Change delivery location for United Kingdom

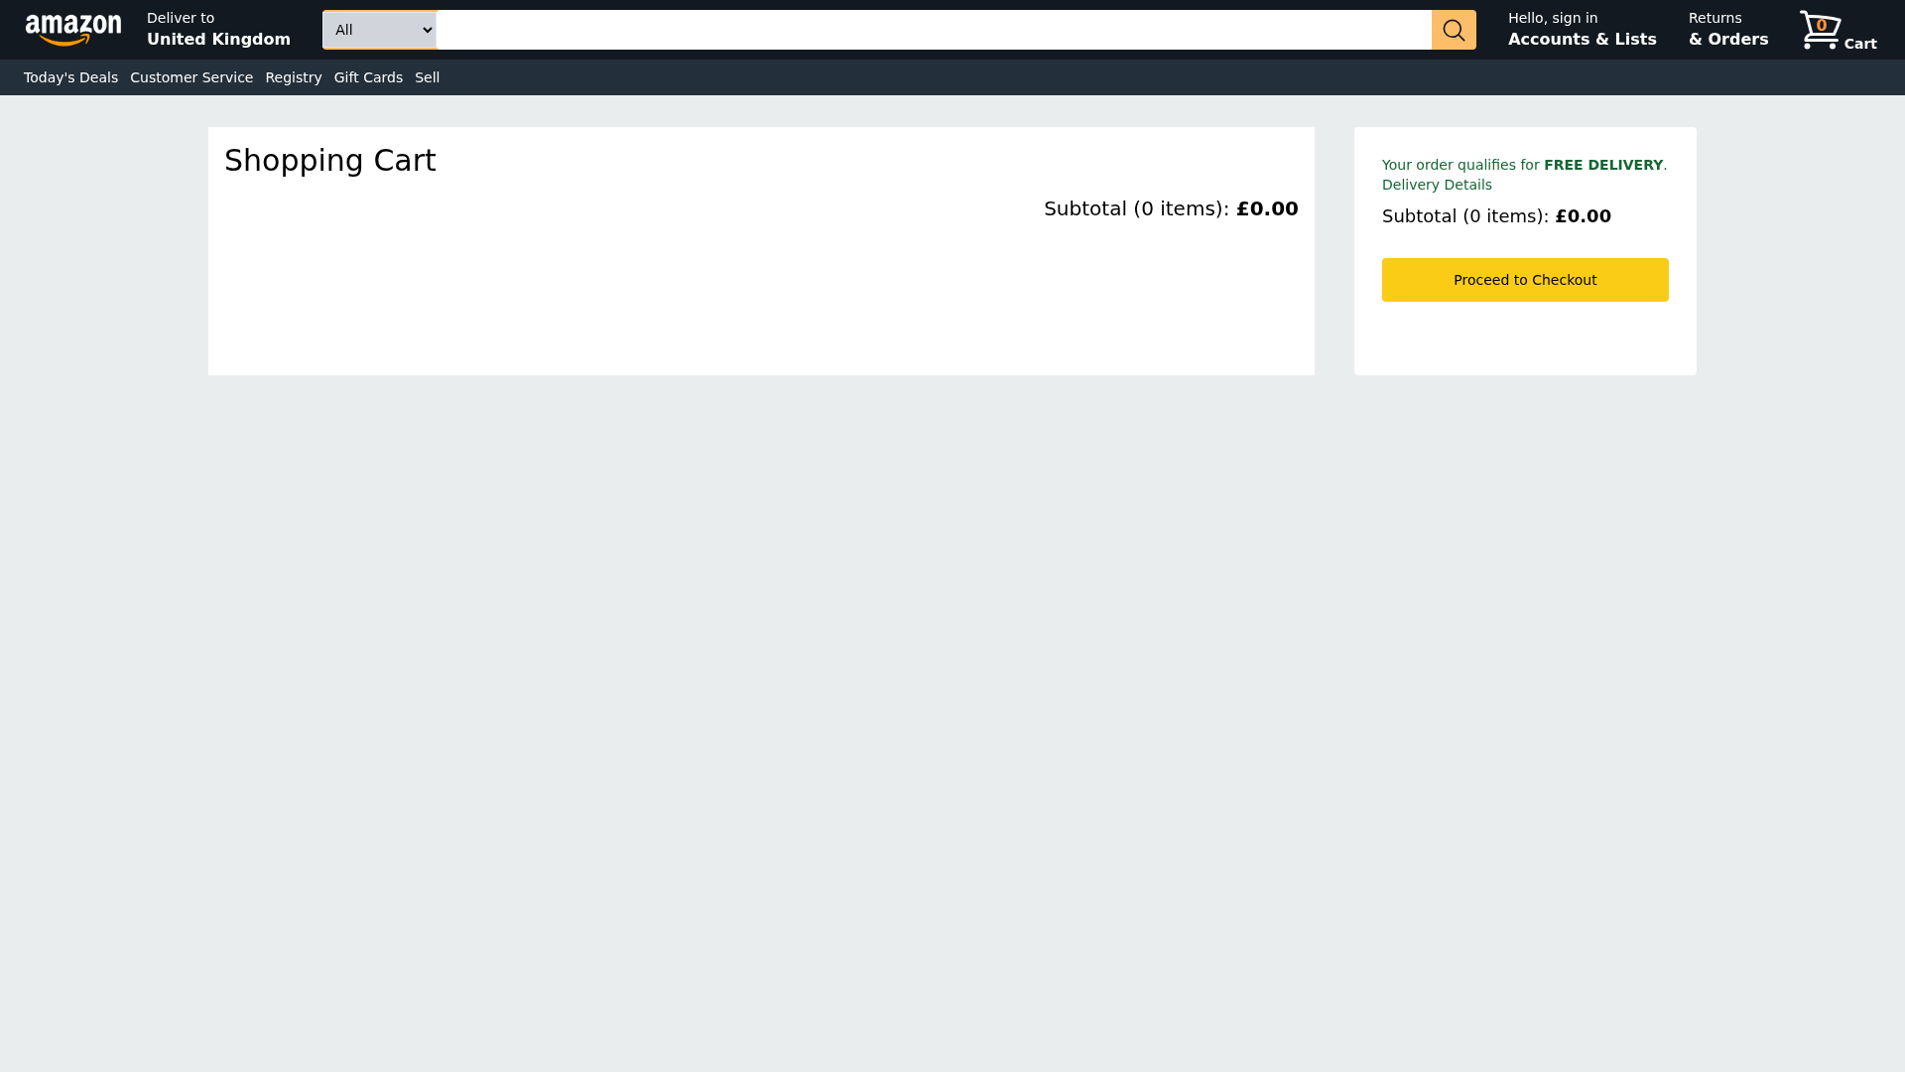click(218, 30)
